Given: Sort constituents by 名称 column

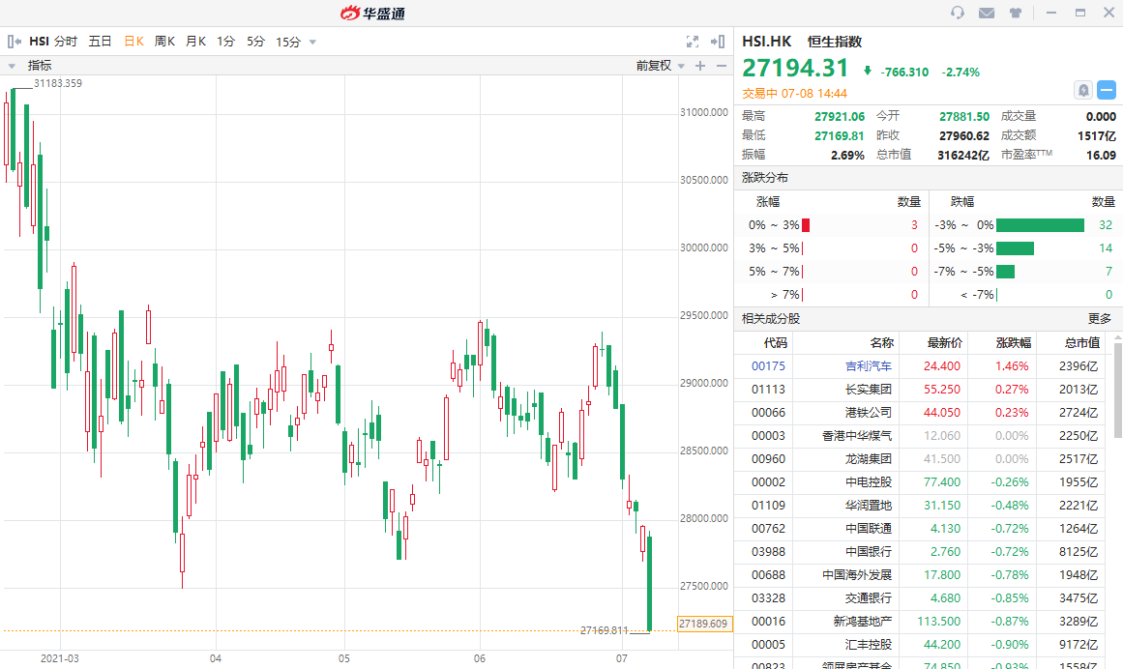Looking at the screenshot, I should click(881, 343).
